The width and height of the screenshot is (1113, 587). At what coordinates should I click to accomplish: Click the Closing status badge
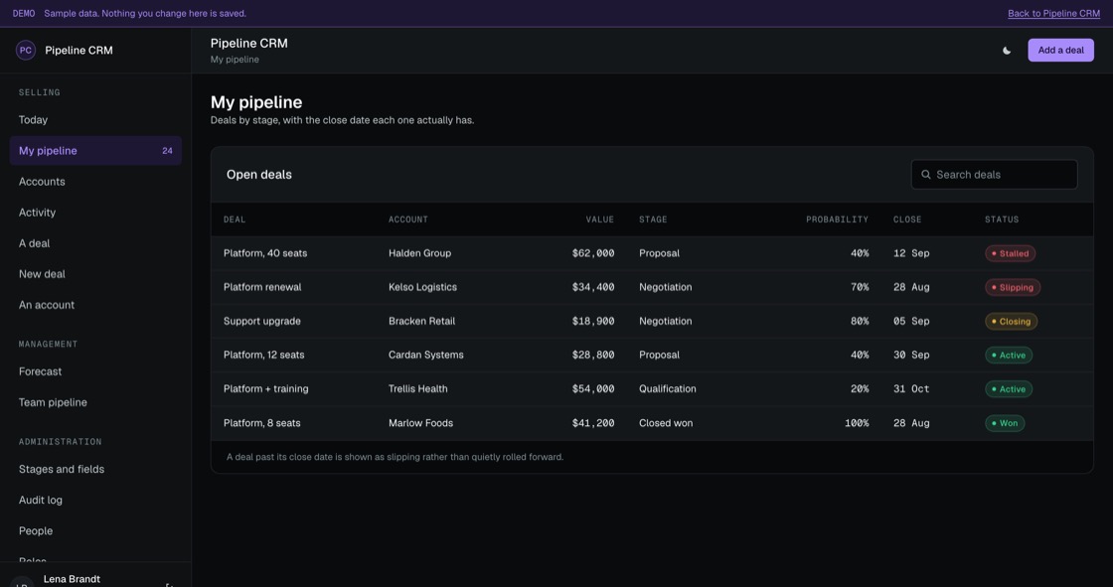click(1011, 322)
